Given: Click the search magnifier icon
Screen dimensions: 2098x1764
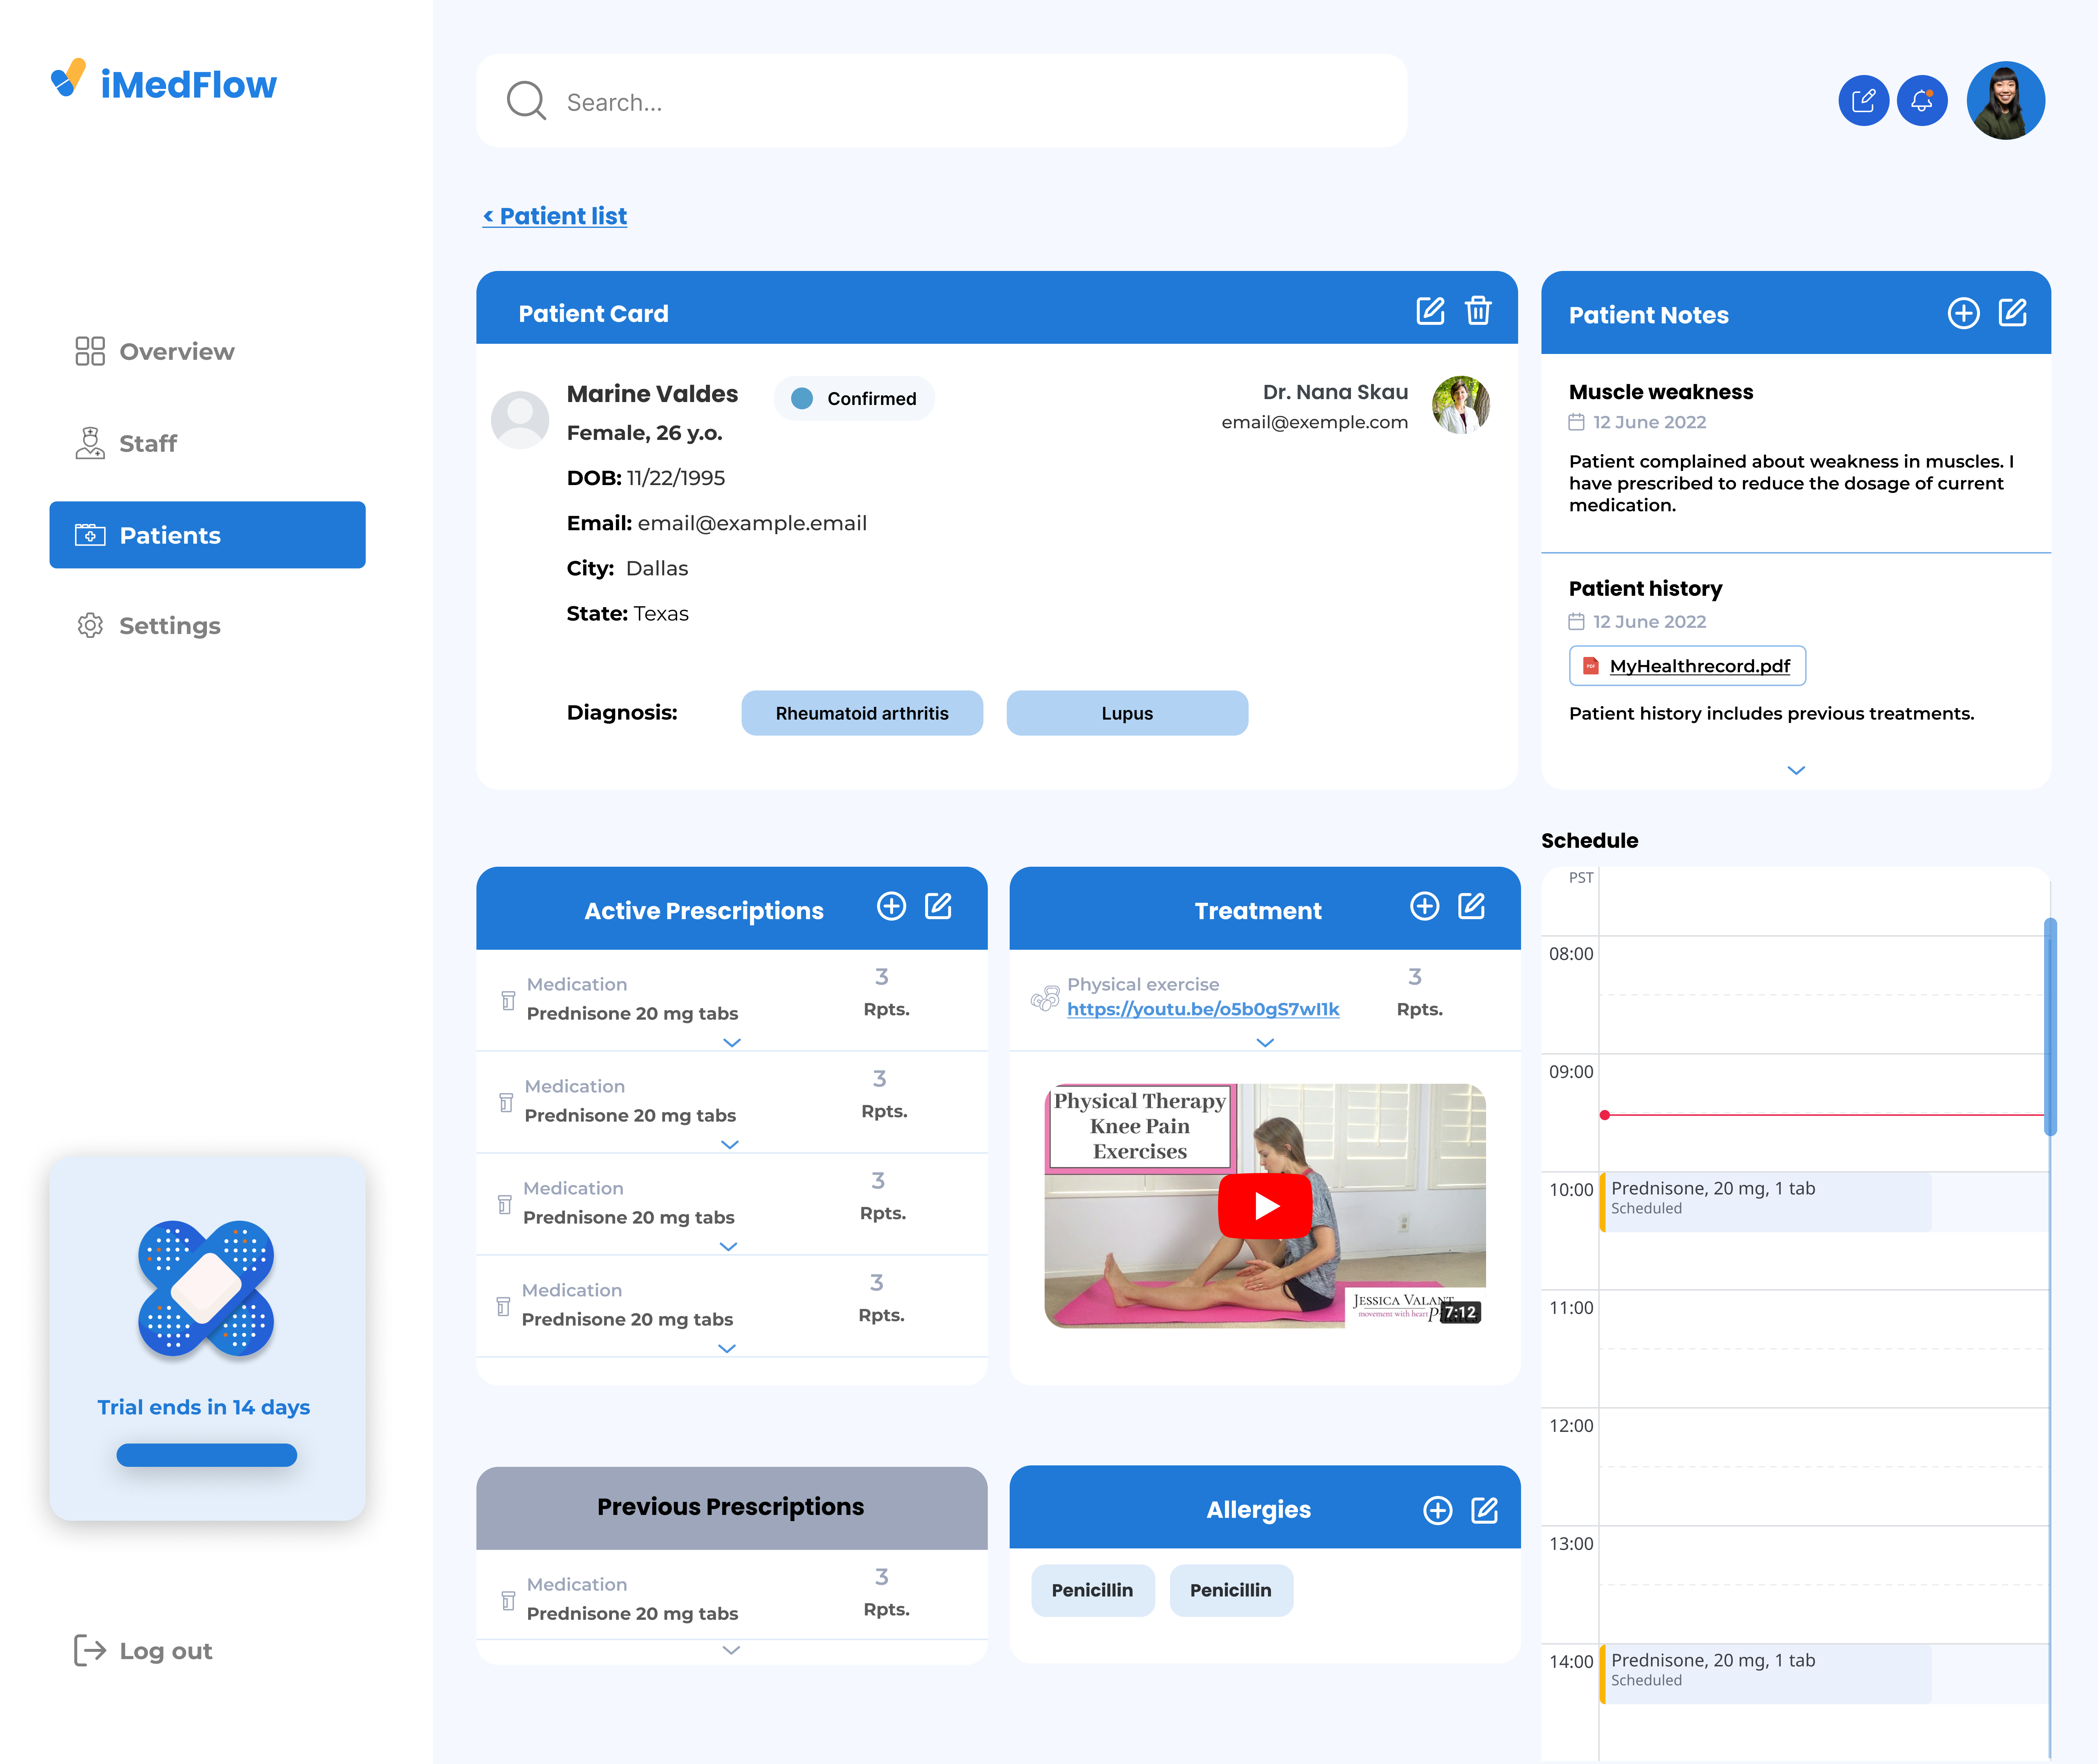Looking at the screenshot, I should 526,101.
